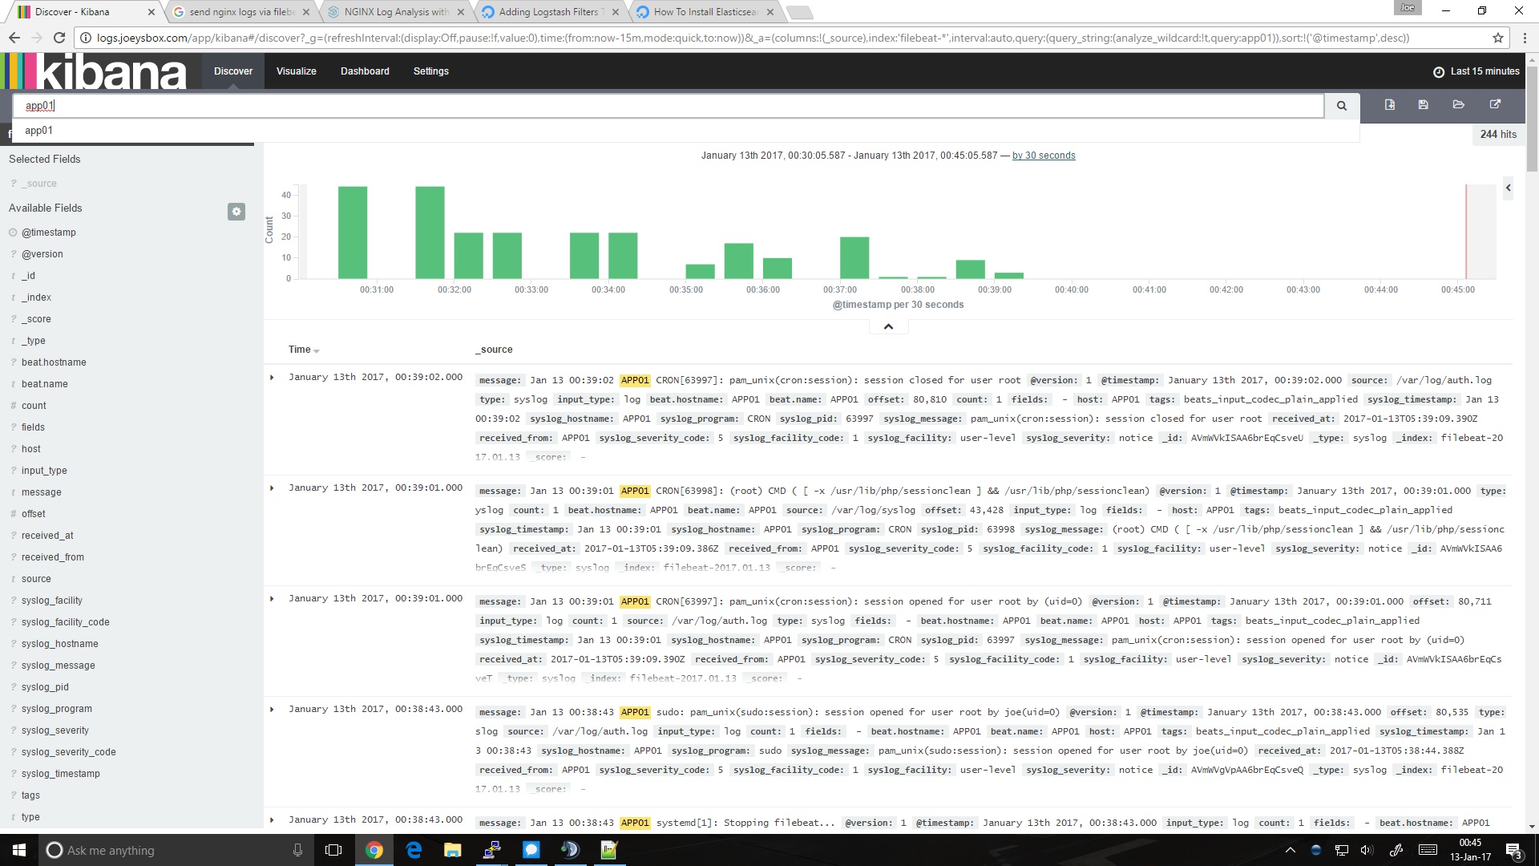Sort results by the Time column
Viewport: 1539px width, 866px height.
pyautogui.click(x=300, y=350)
